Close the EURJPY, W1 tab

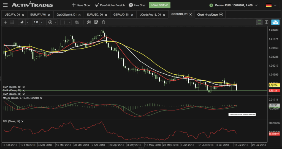[49, 15]
